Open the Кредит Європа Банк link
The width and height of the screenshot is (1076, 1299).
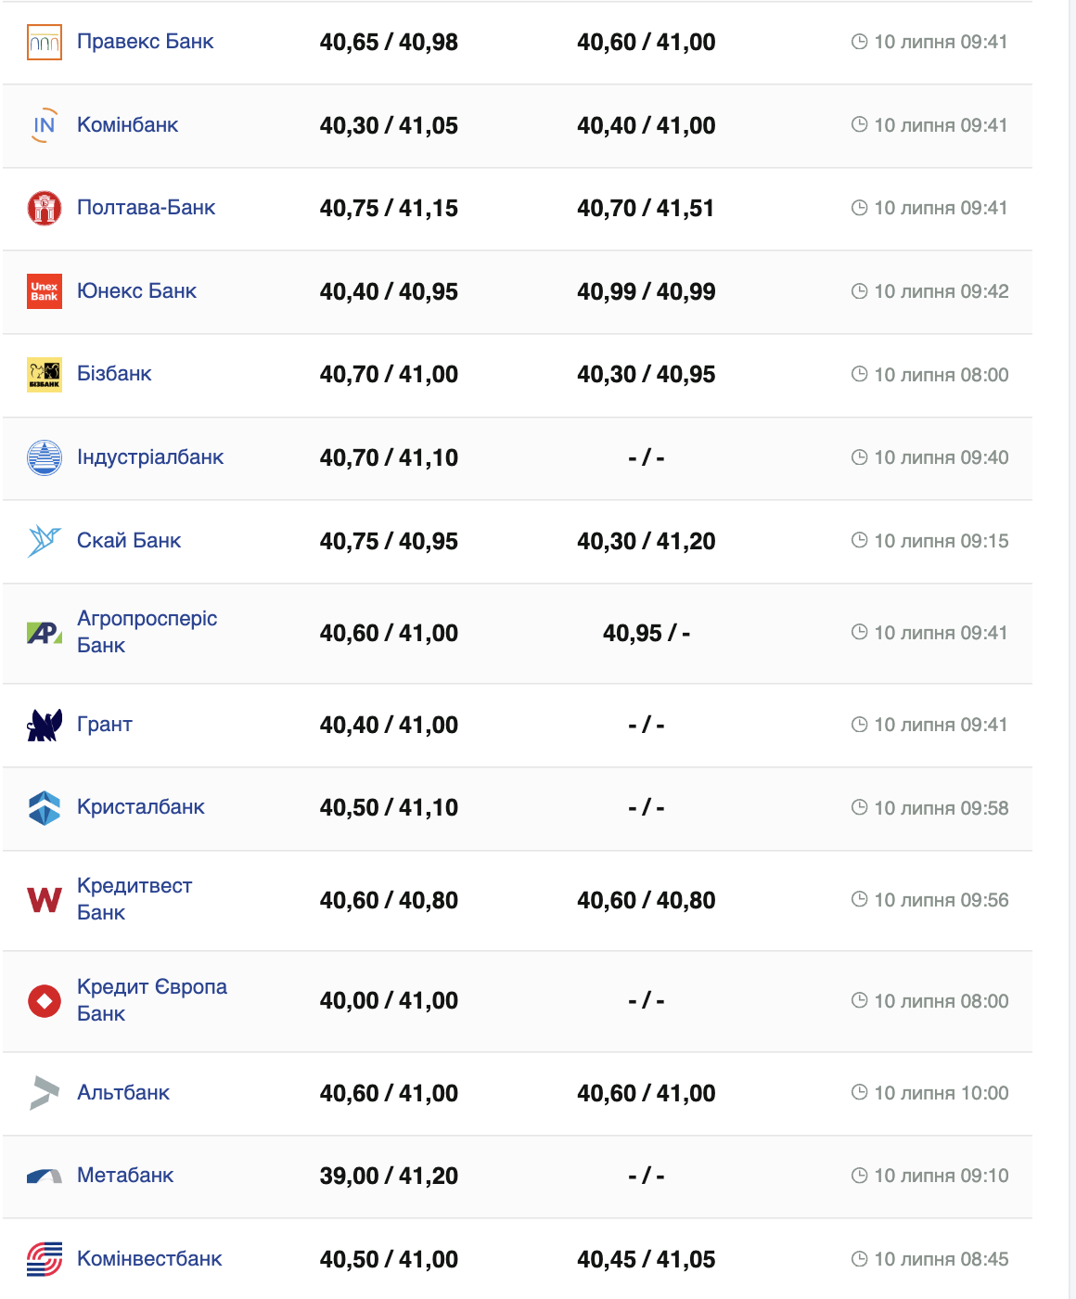(x=151, y=1000)
